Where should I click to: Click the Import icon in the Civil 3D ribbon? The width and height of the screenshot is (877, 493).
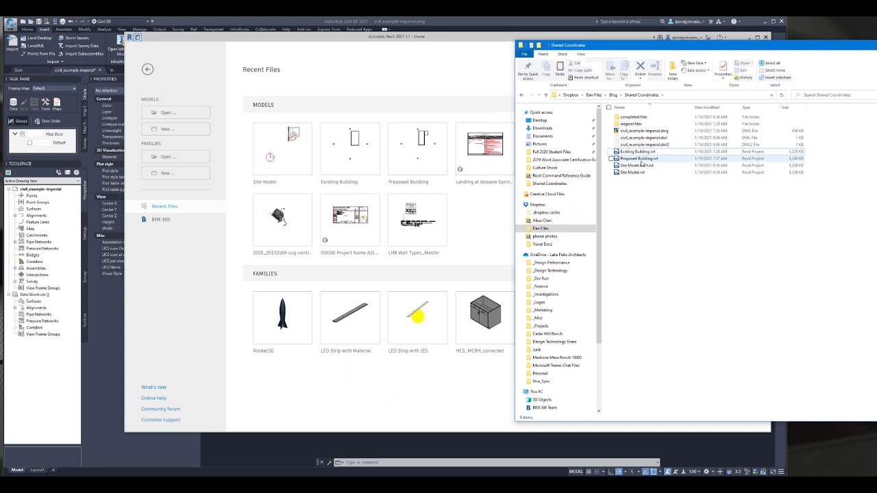[12, 43]
